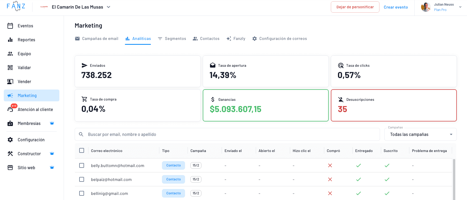
Task: Click the Reportes bar chart icon
Action: (10, 40)
